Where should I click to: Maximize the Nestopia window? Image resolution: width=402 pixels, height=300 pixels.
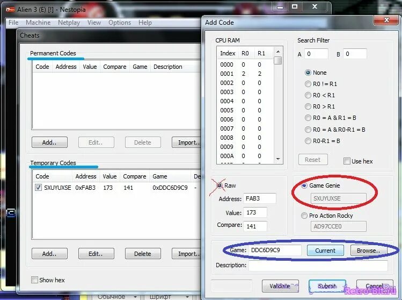(x=295, y=6)
